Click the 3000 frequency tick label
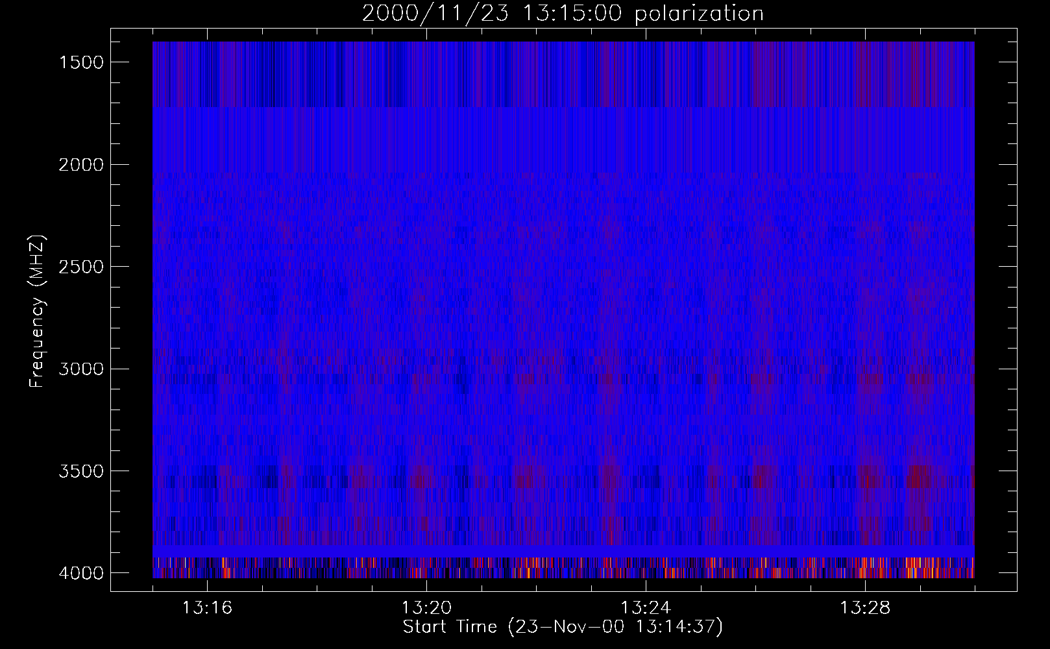 click(81, 369)
